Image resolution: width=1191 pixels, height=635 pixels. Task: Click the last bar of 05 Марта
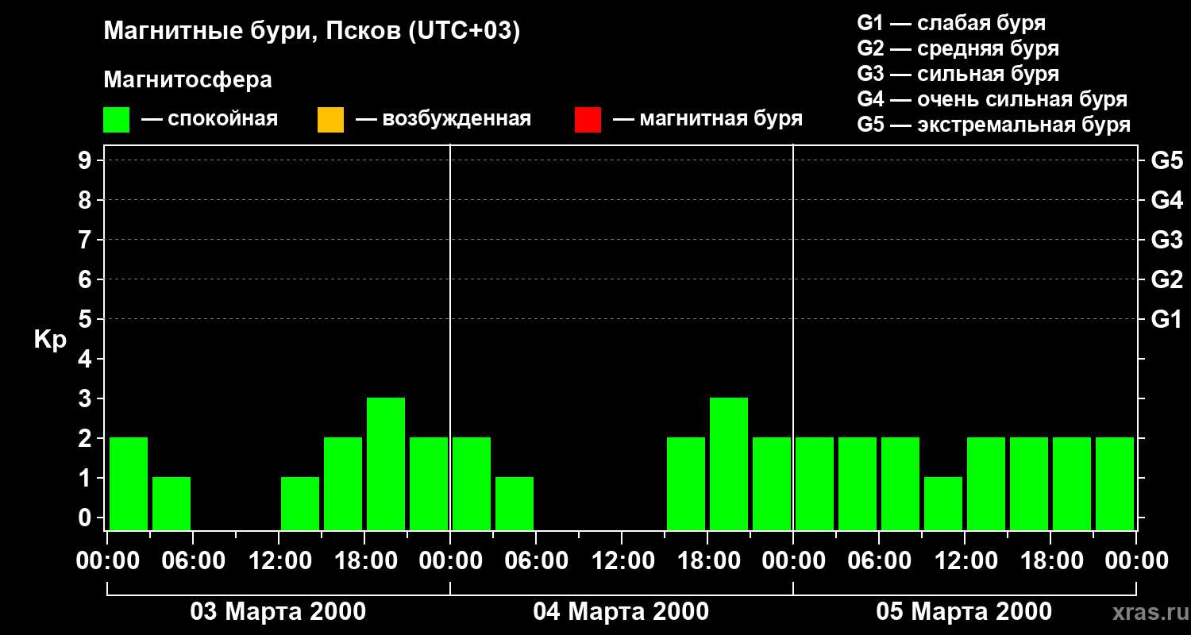pos(1115,483)
